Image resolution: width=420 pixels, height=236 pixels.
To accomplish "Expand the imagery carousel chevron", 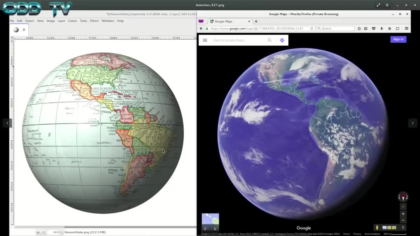I will pos(403,227).
